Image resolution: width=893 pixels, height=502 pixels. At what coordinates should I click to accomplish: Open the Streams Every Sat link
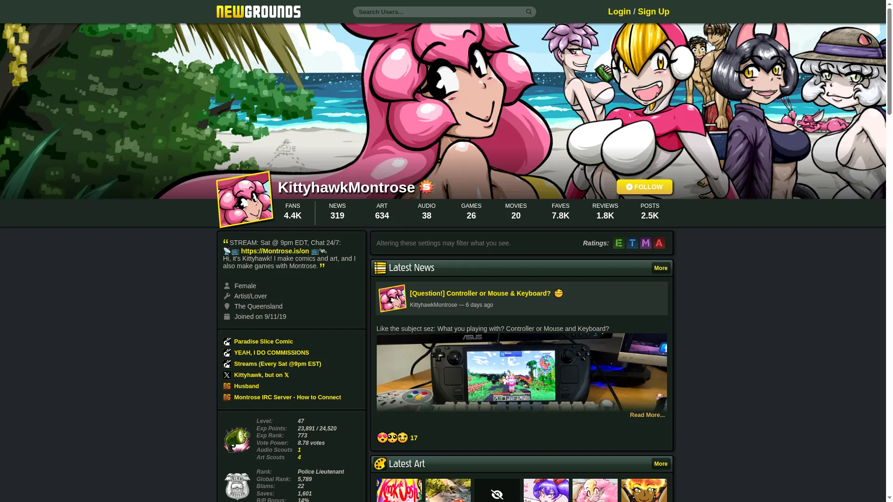[x=277, y=364]
